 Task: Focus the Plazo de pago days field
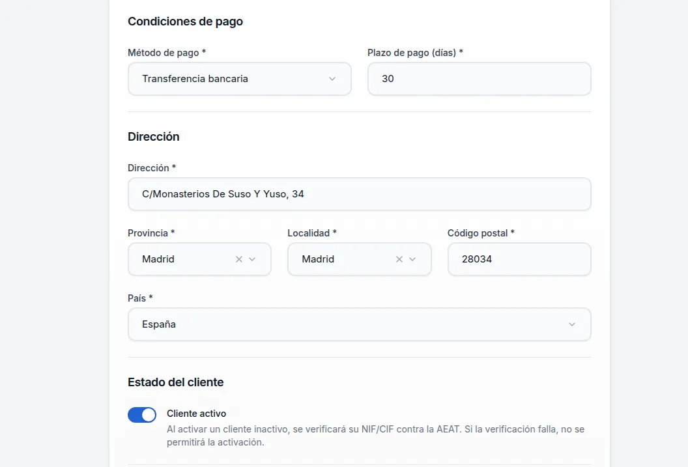pos(479,79)
